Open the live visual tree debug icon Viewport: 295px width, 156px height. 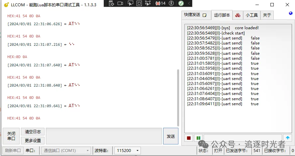point(112,3)
